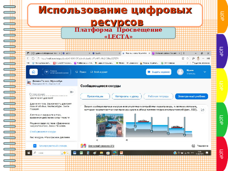Screen dimensions: 228x171
Task: Open Поддержка support at bottom right
Action: coord(200,146)
